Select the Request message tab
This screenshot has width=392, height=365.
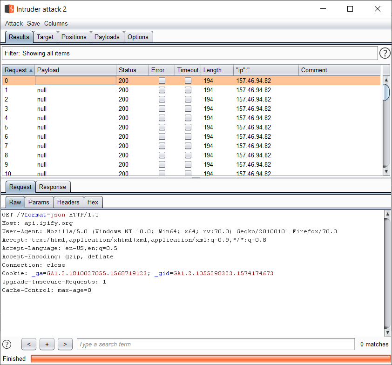pyautogui.click(x=20, y=187)
